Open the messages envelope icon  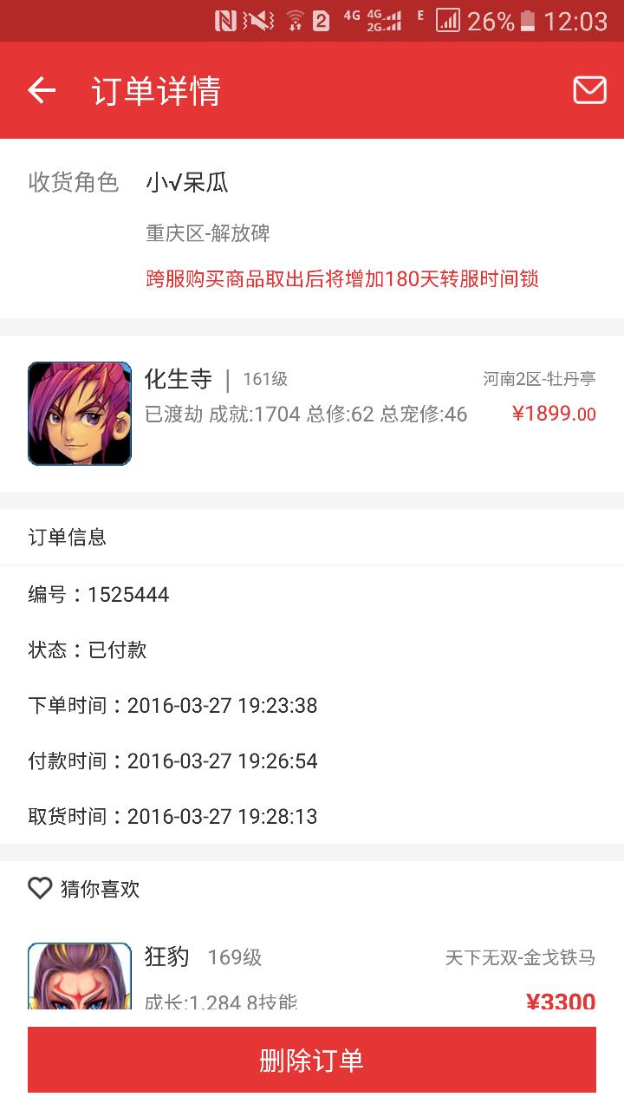pyautogui.click(x=589, y=90)
